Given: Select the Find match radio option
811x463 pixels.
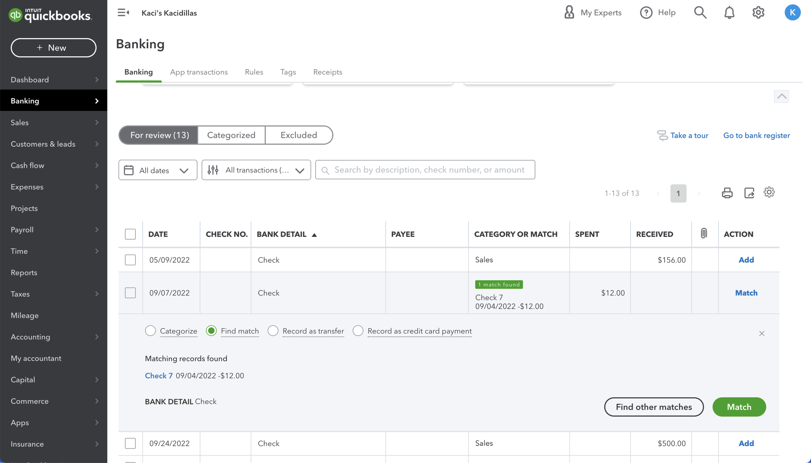Looking at the screenshot, I should [x=211, y=331].
